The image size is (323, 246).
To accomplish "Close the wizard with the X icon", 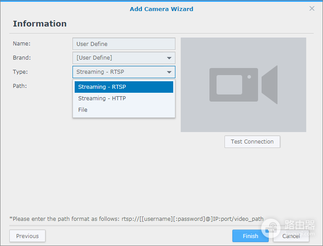I will [312, 8].
